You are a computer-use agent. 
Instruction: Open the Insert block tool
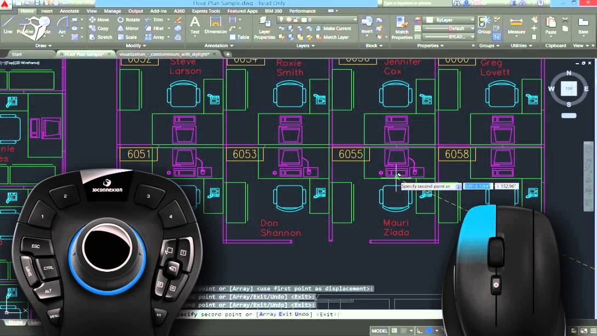tap(367, 25)
